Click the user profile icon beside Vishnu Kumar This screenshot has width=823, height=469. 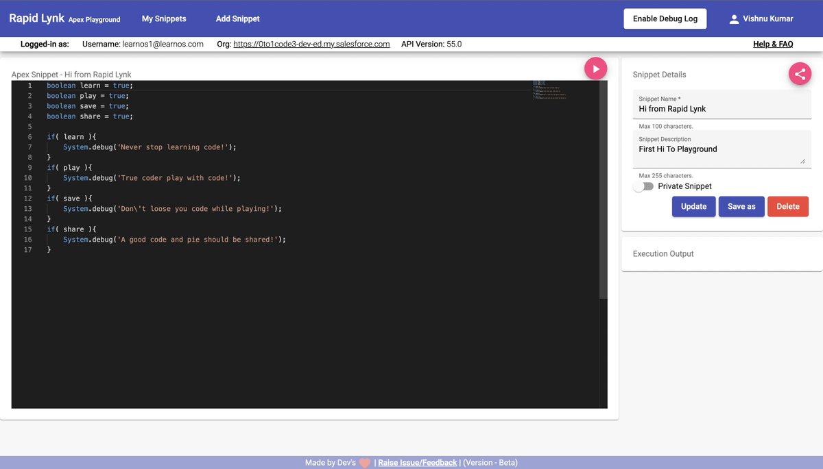tap(734, 19)
